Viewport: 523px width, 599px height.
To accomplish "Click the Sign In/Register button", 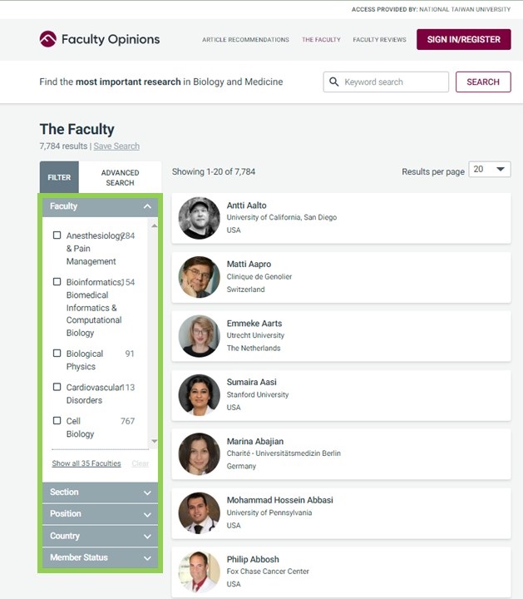I will [463, 39].
